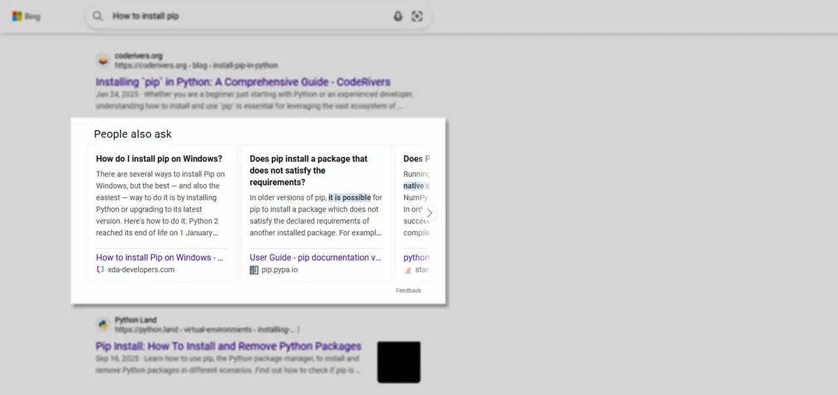Screen dimensions: 838x395
Task: Open "How do I install pip on Windows?" question
Action: [x=159, y=159]
